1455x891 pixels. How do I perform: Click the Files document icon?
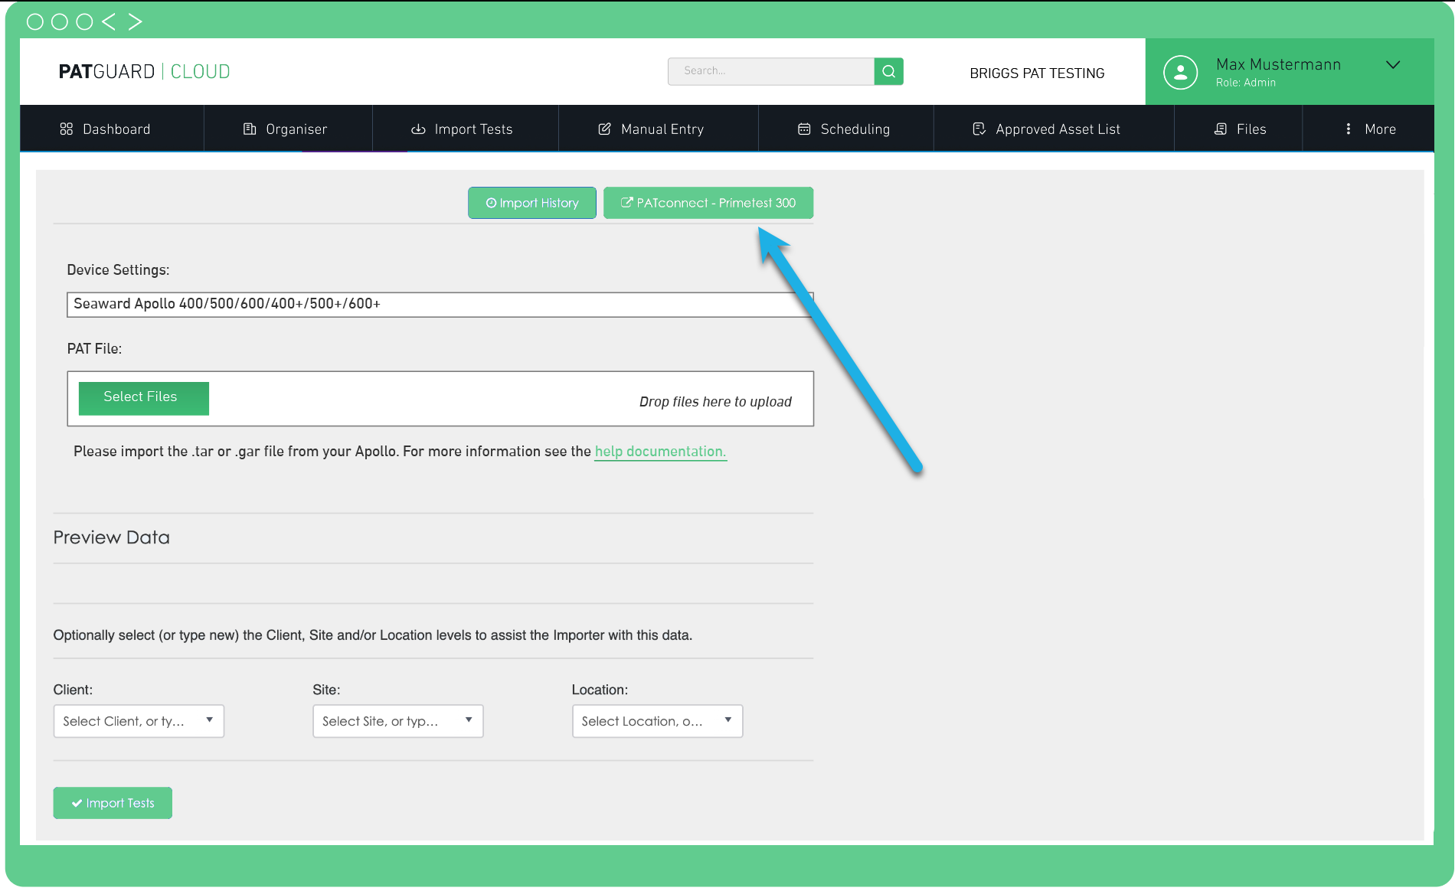[x=1221, y=129]
